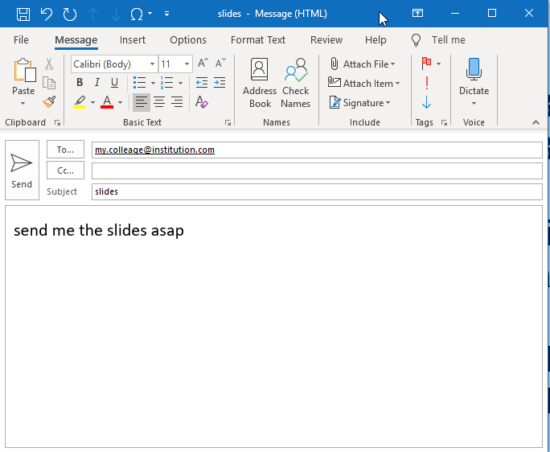
Task: Click the To... button
Action: pyautogui.click(x=66, y=150)
